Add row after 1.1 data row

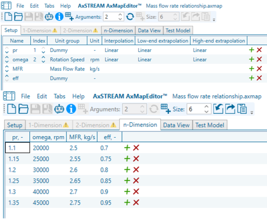click(x=127, y=148)
